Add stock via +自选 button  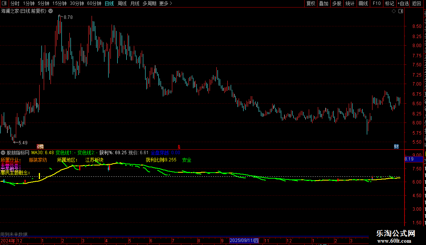[403, 3]
